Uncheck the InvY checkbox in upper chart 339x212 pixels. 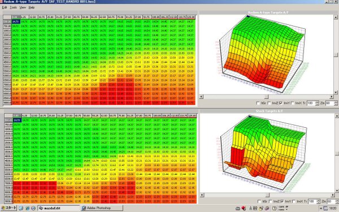(x=281, y=103)
